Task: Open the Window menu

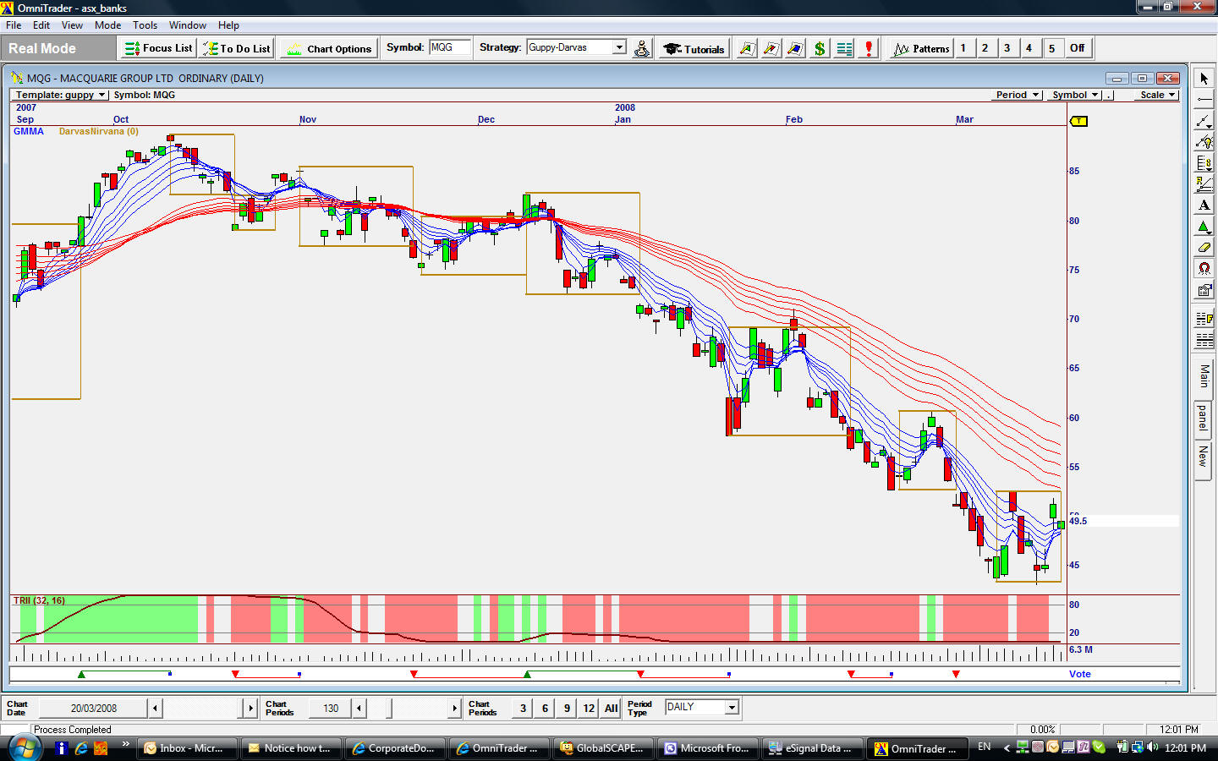Action: (x=187, y=25)
